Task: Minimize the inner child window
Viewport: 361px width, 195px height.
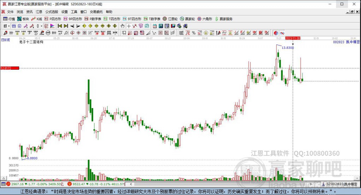Action: coord(348,12)
